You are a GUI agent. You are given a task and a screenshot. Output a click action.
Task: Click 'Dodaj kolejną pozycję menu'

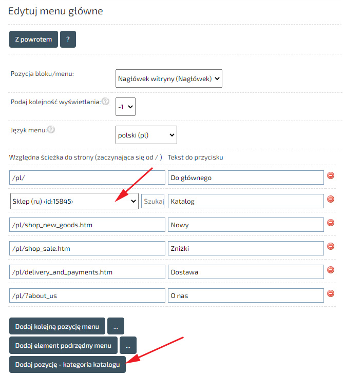click(x=57, y=326)
